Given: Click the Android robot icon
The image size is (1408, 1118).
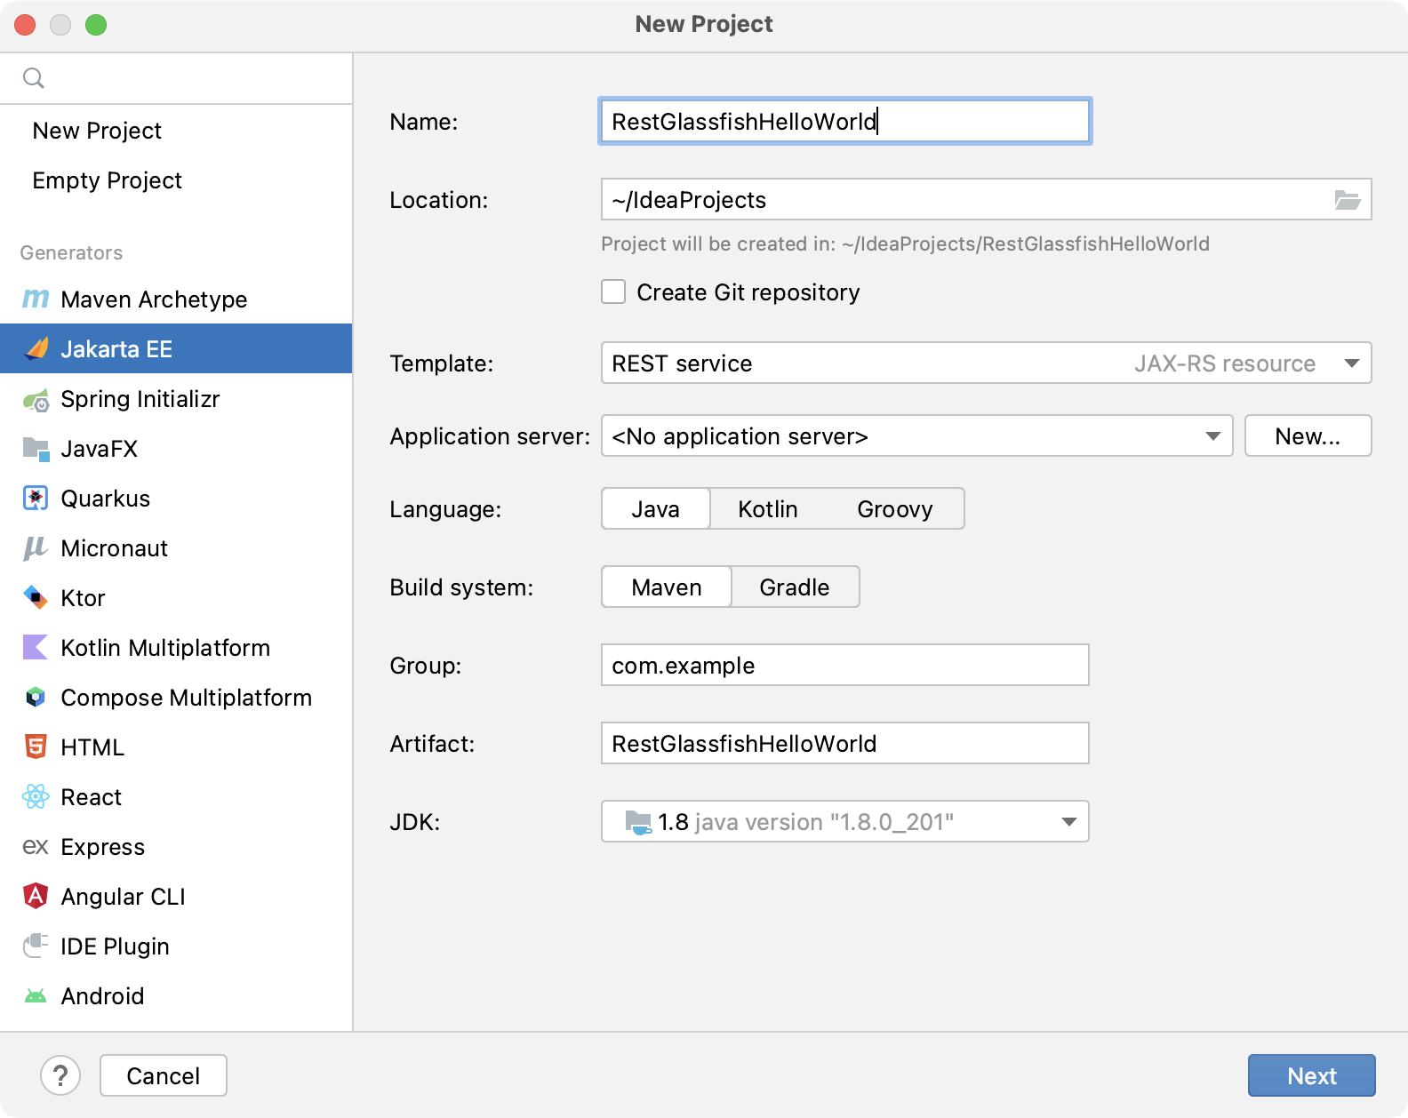Looking at the screenshot, I should tap(36, 996).
